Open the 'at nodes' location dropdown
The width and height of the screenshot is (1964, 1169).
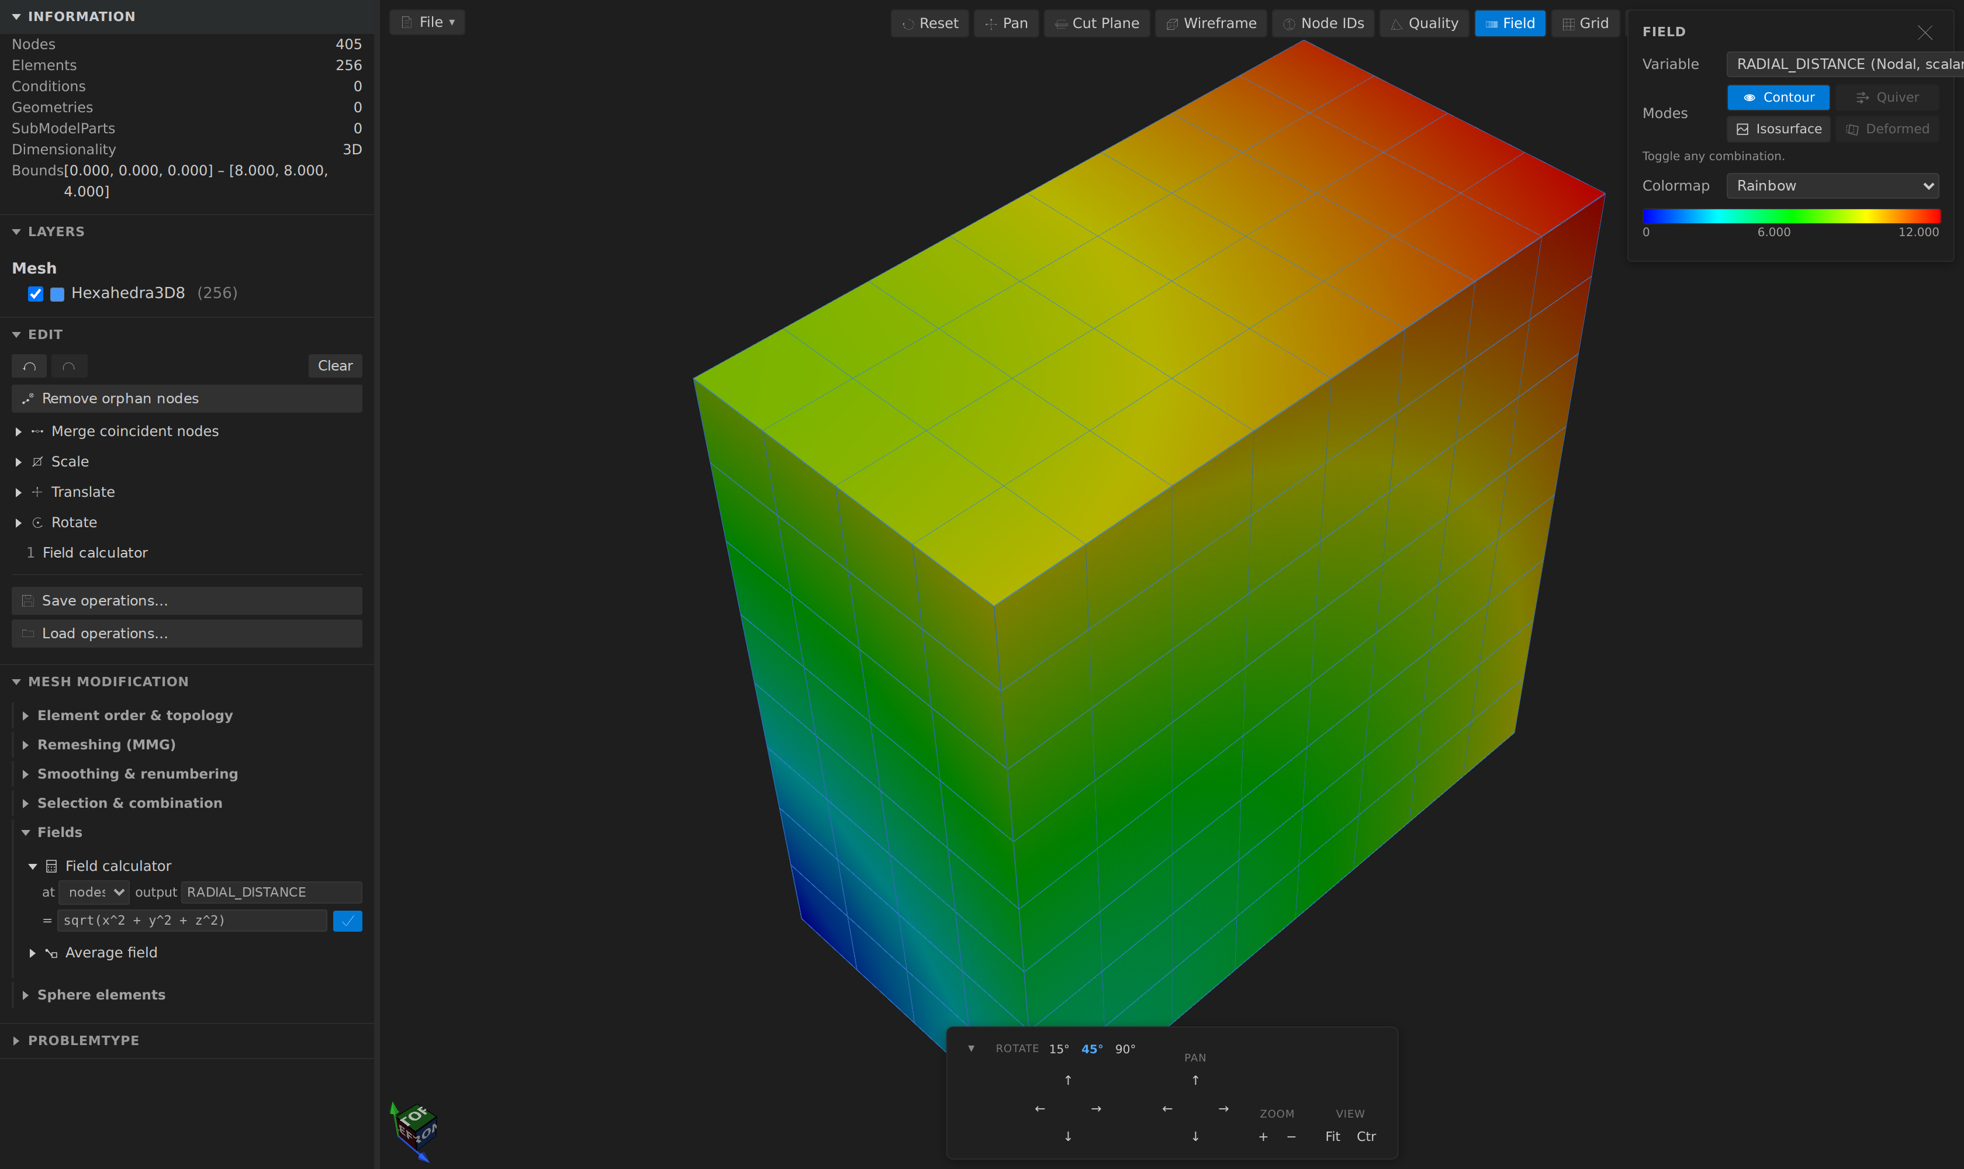(x=94, y=892)
